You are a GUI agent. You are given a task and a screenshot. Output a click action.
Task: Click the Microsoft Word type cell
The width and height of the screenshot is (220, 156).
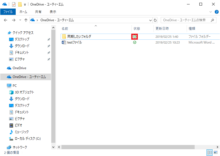coord(202,42)
